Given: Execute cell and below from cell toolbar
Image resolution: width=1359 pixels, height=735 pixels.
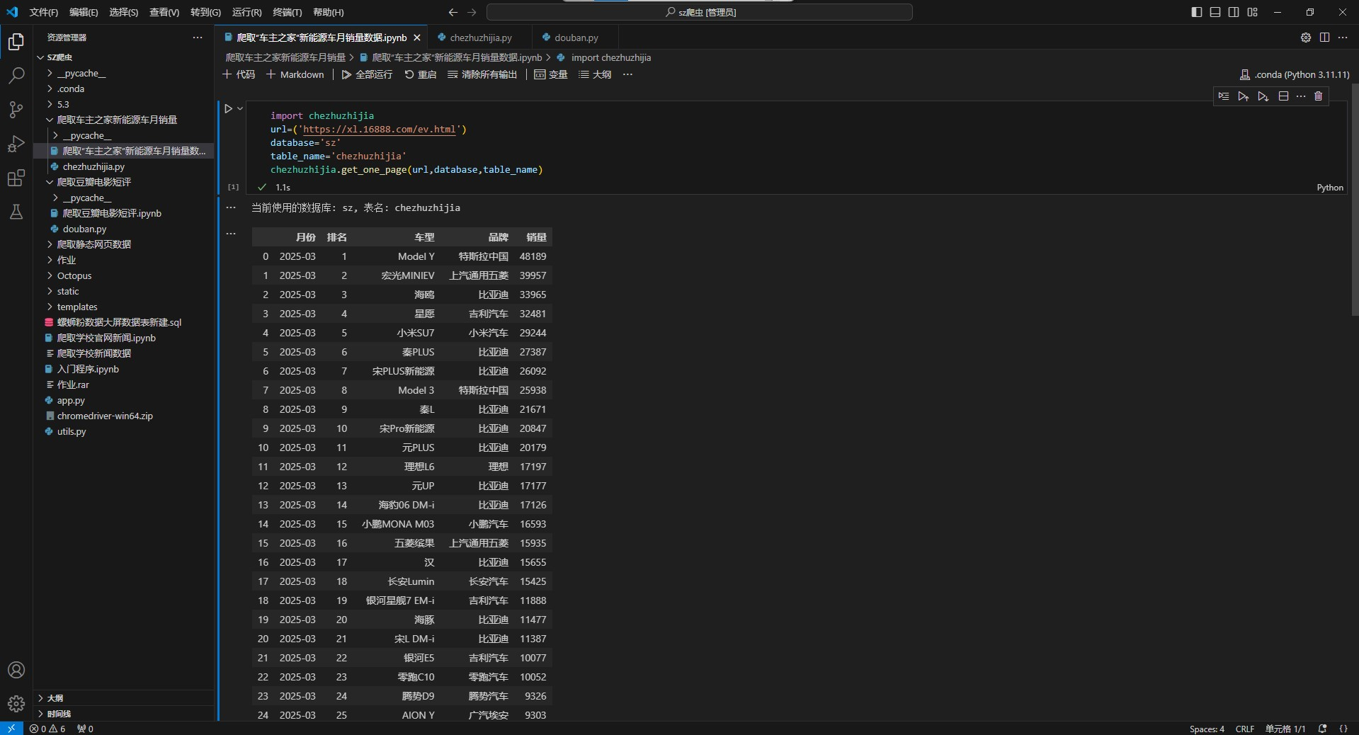Looking at the screenshot, I should click(1263, 96).
